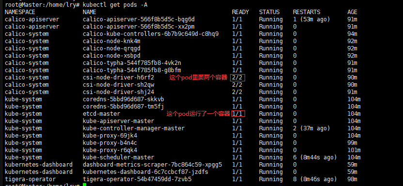
Task: Click the green terminal cursor block
Action: tap(85, 185)
